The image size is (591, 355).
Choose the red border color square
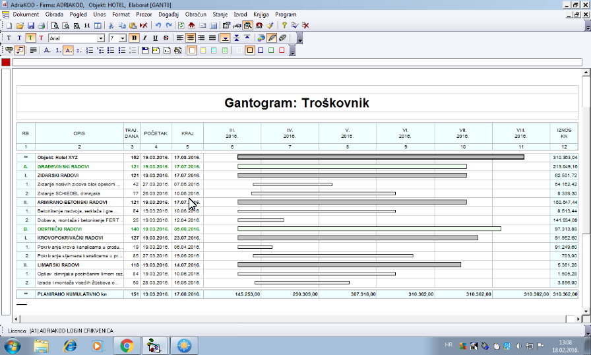point(282,51)
